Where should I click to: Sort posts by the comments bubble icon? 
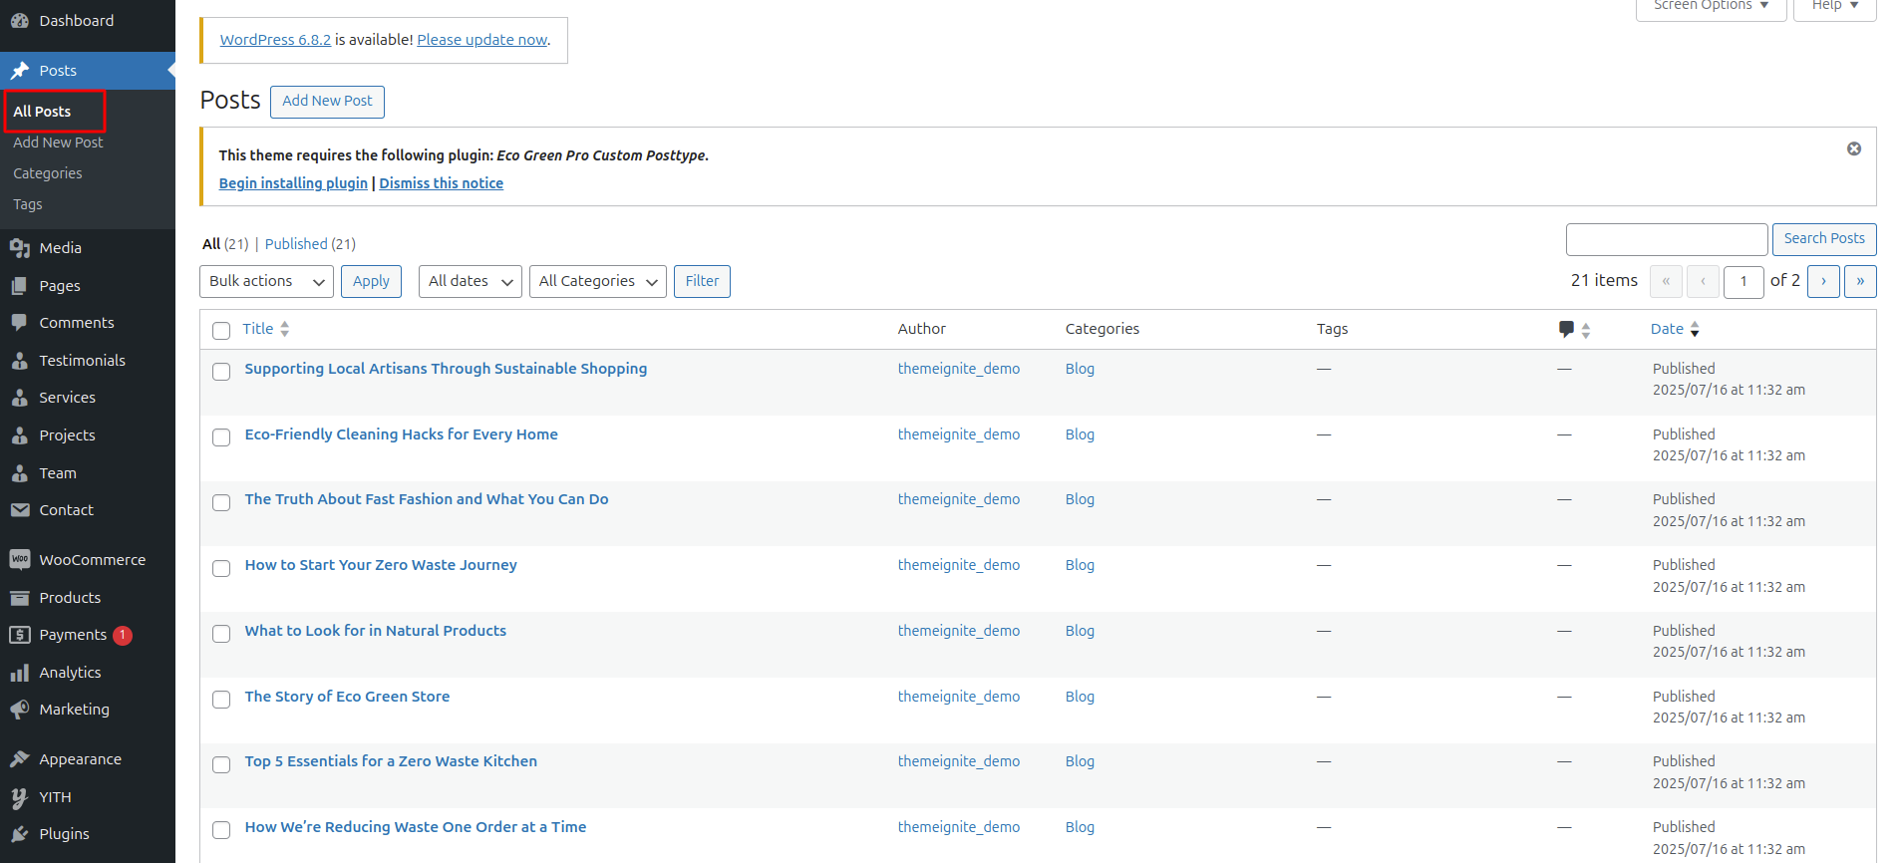(1566, 329)
